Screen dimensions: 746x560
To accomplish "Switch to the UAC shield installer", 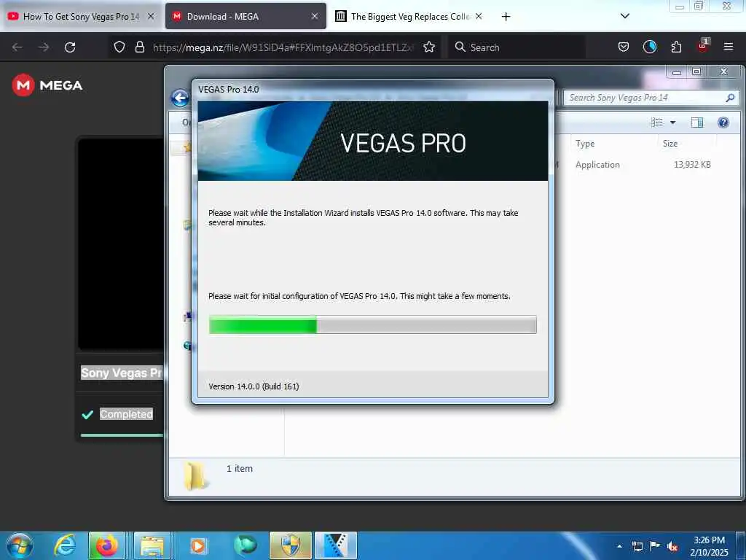I will click(290, 545).
